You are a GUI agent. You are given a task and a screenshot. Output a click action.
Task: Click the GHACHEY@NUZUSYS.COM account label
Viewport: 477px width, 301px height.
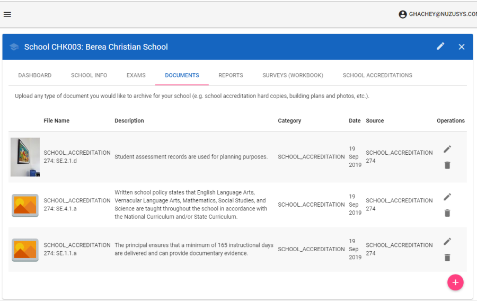[x=443, y=14]
